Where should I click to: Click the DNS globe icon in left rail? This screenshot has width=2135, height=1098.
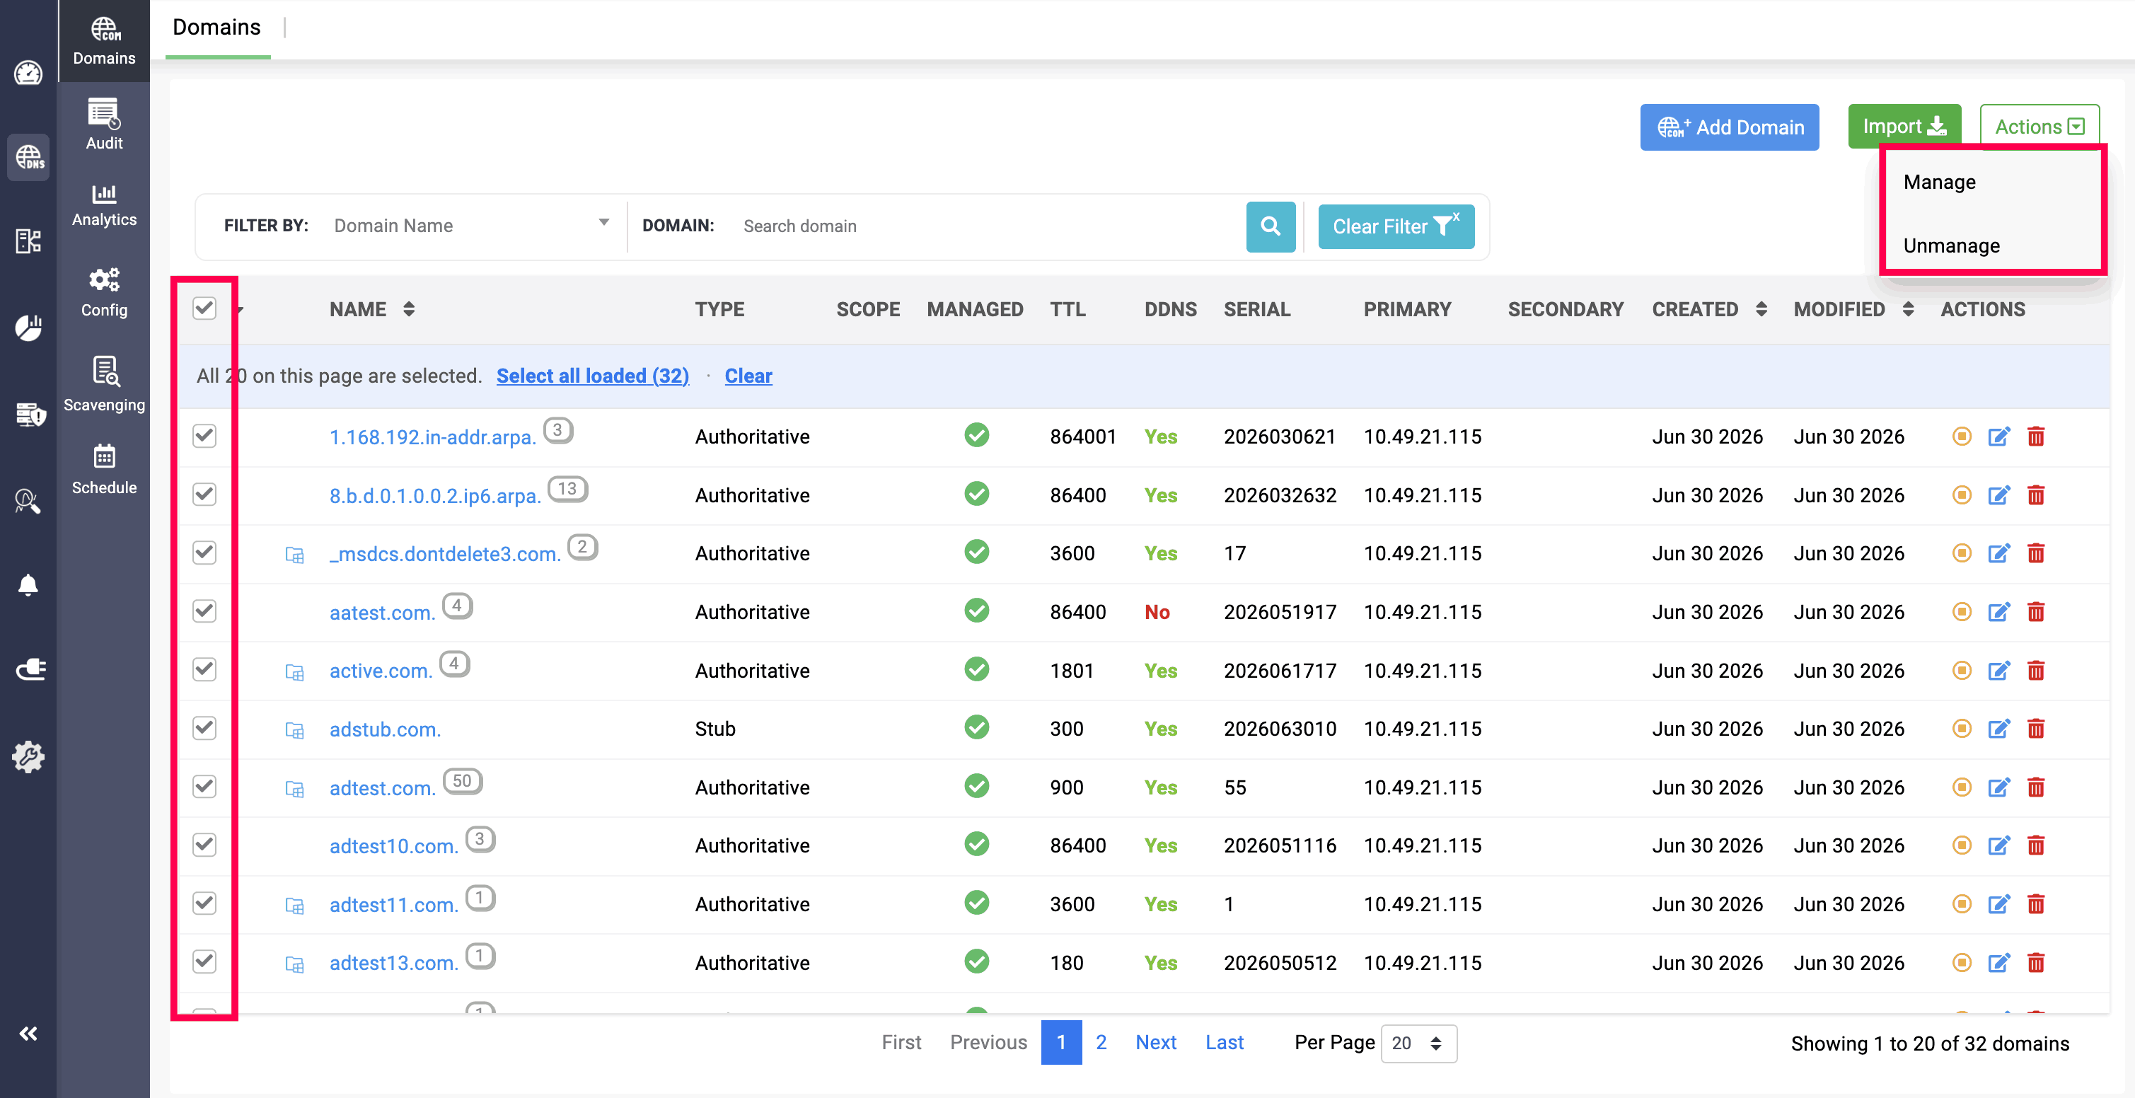28,156
